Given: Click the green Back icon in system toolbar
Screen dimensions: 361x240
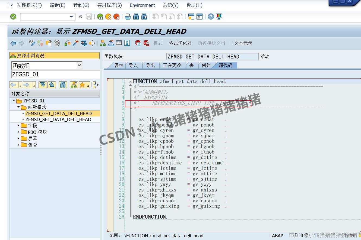Looking at the screenshot, I should click(100, 17).
